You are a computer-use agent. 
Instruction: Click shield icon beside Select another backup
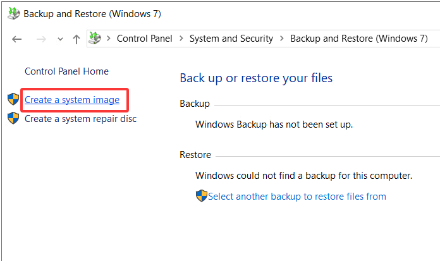(202, 196)
